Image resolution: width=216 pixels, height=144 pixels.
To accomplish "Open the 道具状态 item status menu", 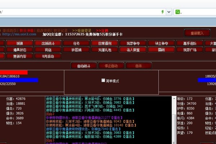I will pos(19,50).
